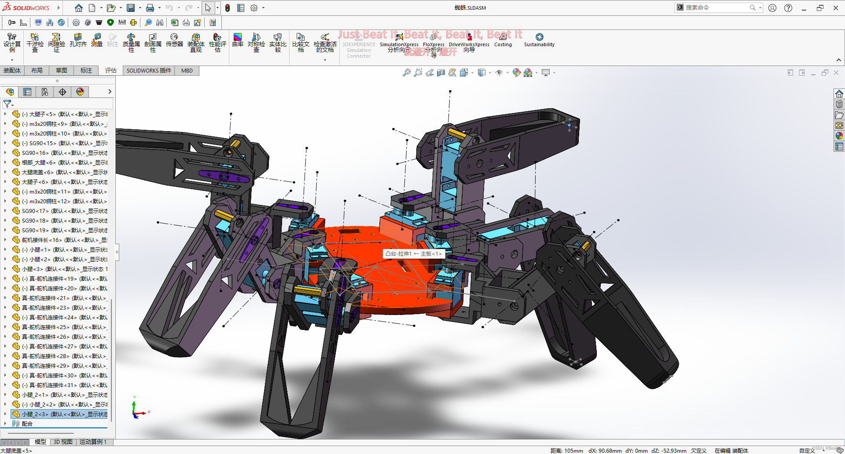Open the Display Style cube dropdown

490,73
